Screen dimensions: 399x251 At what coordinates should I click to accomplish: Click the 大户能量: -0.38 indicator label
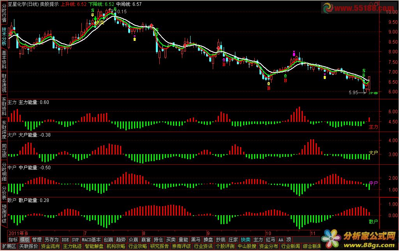click(35, 135)
